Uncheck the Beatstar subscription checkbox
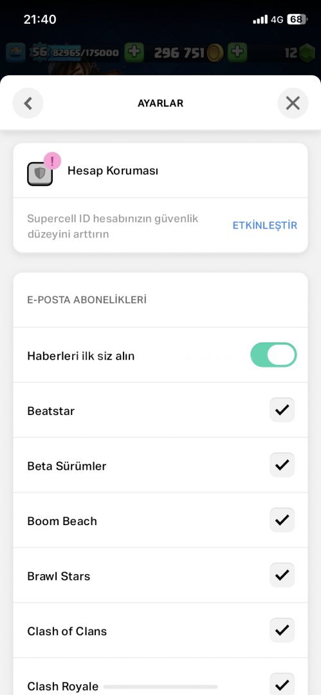This screenshot has width=321, height=695. pos(282,410)
